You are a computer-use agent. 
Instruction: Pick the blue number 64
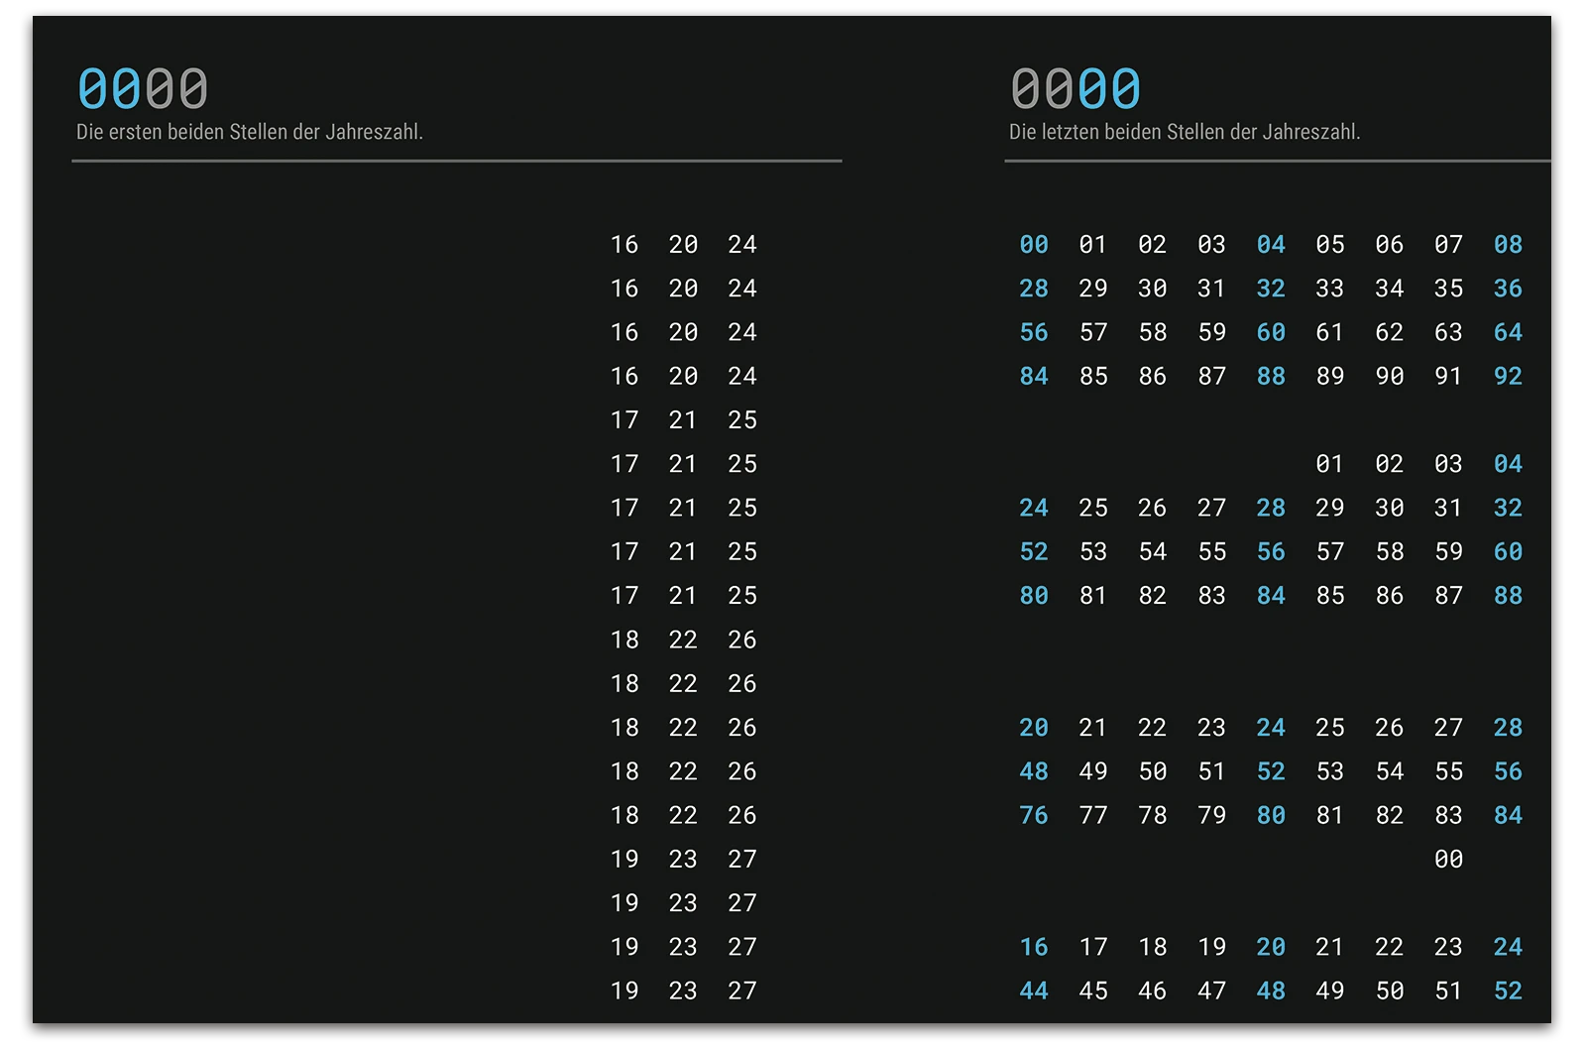pyautogui.click(x=1508, y=332)
